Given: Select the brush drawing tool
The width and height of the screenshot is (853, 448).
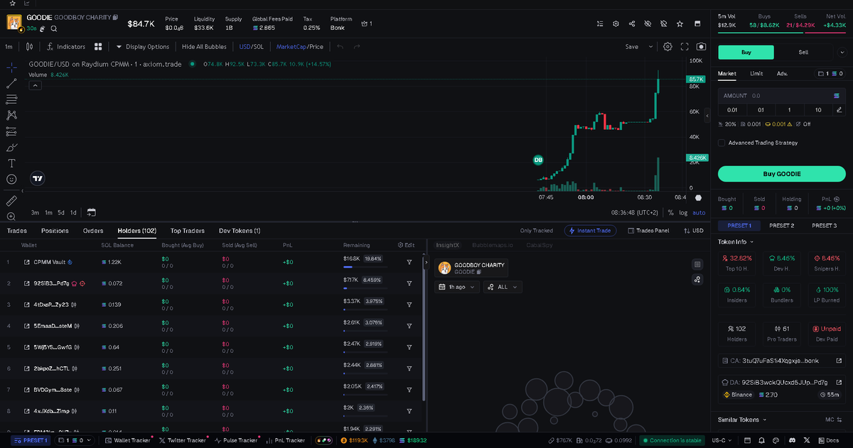Looking at the screenshot, I should click(11, 148).
